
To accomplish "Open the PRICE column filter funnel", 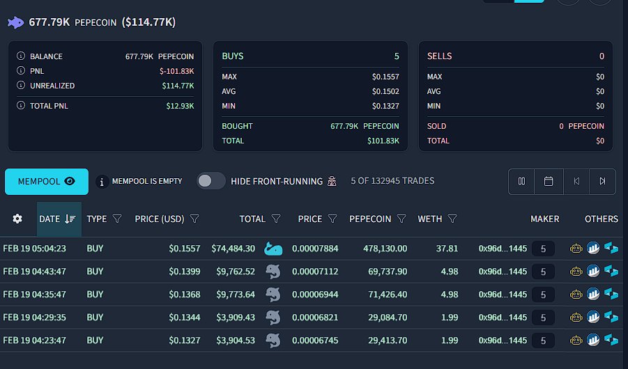I will pyautogui.click(x=332, y=219).
